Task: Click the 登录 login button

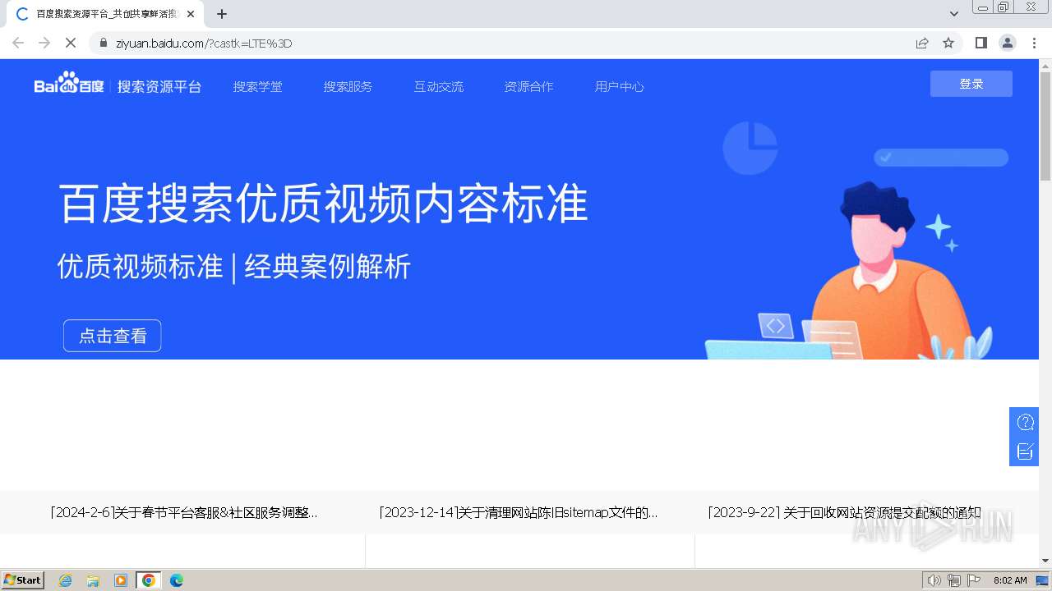Action: 971,84
